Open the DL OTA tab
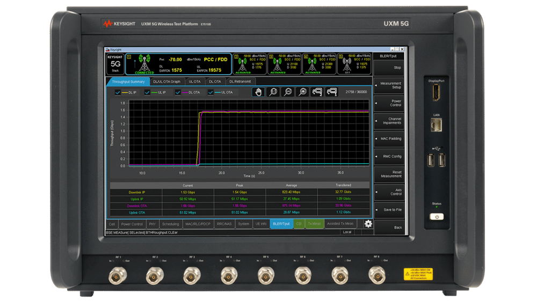 (215, 82)
